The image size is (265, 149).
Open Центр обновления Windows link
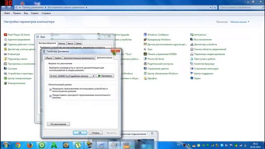[x=163, y=74]
